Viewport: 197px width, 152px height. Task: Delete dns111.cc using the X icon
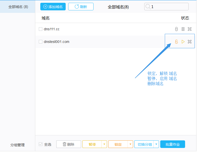190,29
